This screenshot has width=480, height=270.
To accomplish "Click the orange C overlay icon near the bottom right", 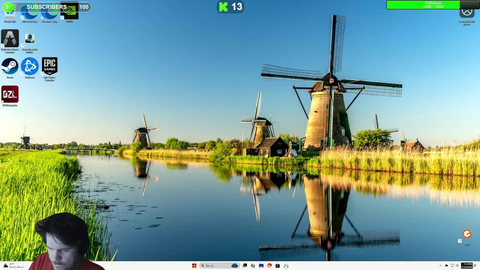I will pyautogui.click(x=467, y=234).
